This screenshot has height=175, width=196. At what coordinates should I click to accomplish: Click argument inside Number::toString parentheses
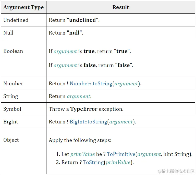pyautogui.click(x=126, y=84)
